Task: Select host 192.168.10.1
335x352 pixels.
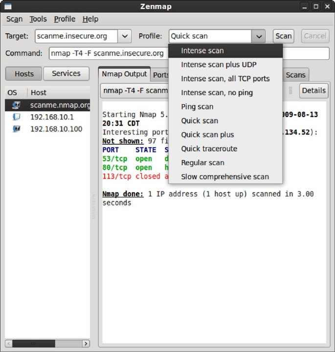Action: click(x=47, y=117)
